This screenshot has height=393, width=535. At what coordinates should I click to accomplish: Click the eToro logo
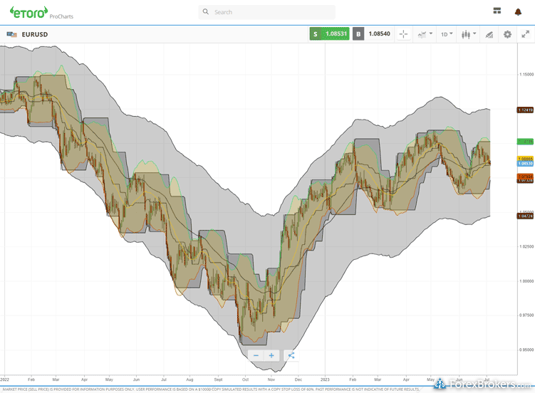(x=28, y=11)
